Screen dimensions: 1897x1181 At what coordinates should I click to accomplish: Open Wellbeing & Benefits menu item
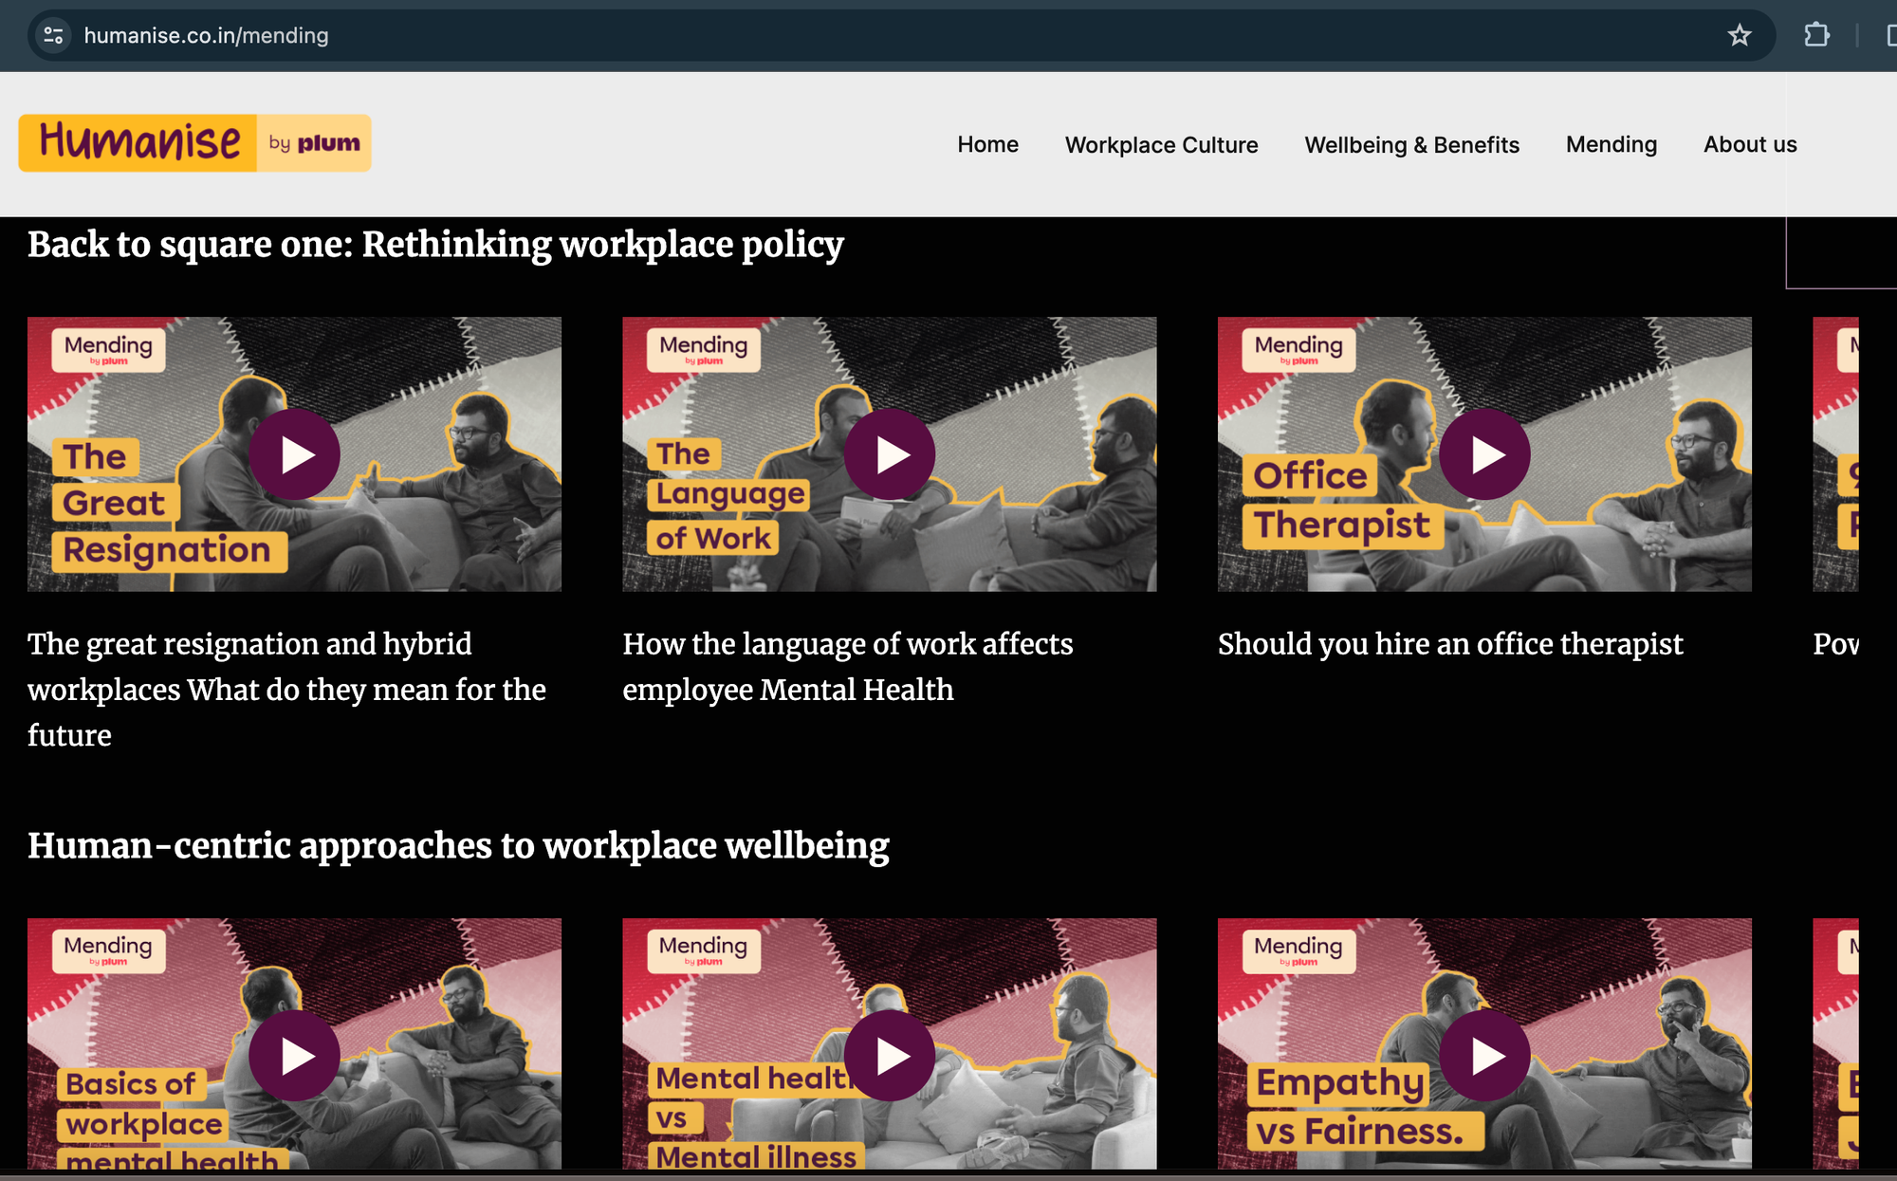pos(1411,144)
